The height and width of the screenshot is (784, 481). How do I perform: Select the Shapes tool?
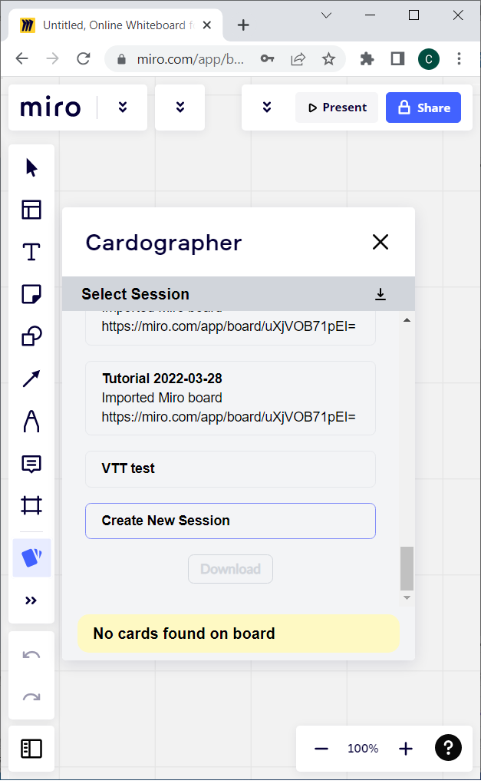[31, 336]
